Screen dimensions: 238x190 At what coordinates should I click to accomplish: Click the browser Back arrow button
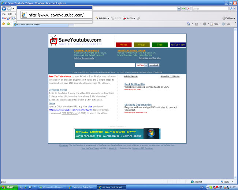4,9
